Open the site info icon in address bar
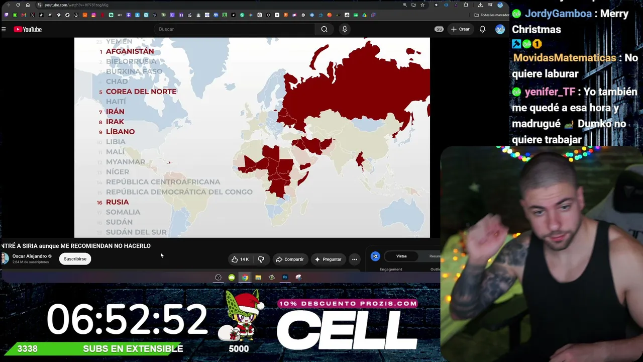The image size is (643, 362). coord(39,5)
